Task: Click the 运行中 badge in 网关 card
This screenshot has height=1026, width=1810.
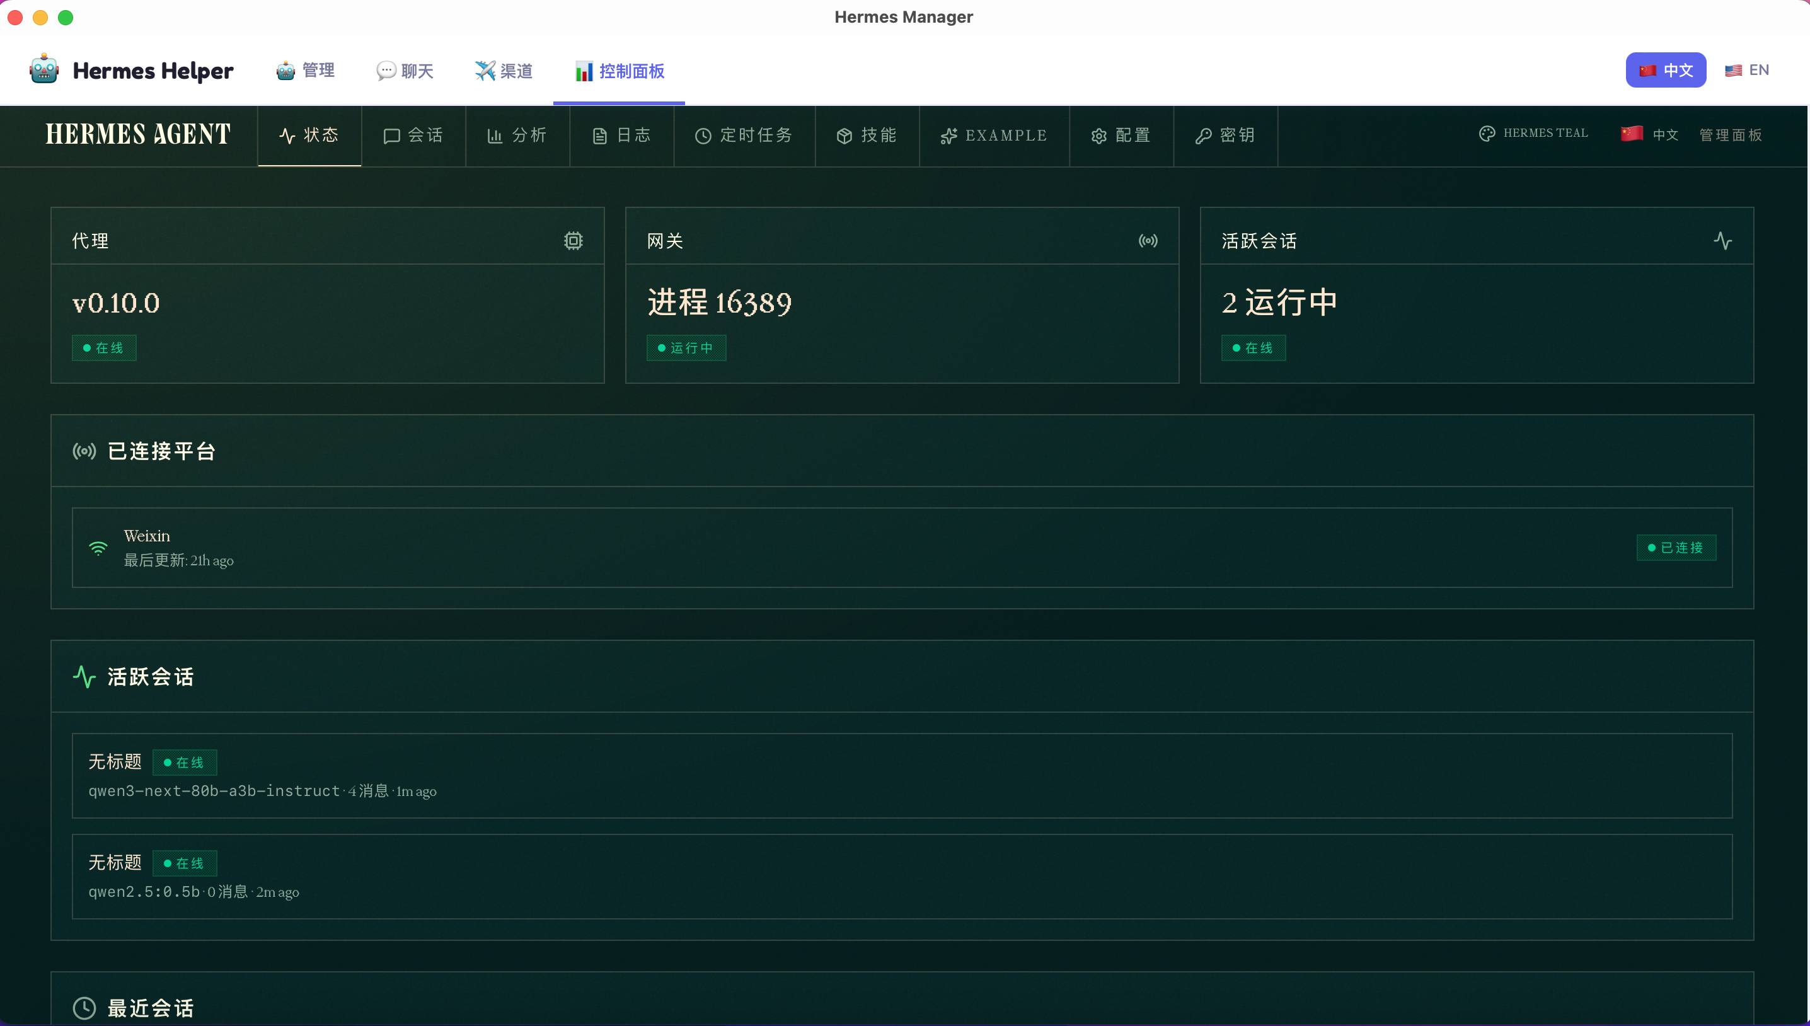Action: coord(686,348)
